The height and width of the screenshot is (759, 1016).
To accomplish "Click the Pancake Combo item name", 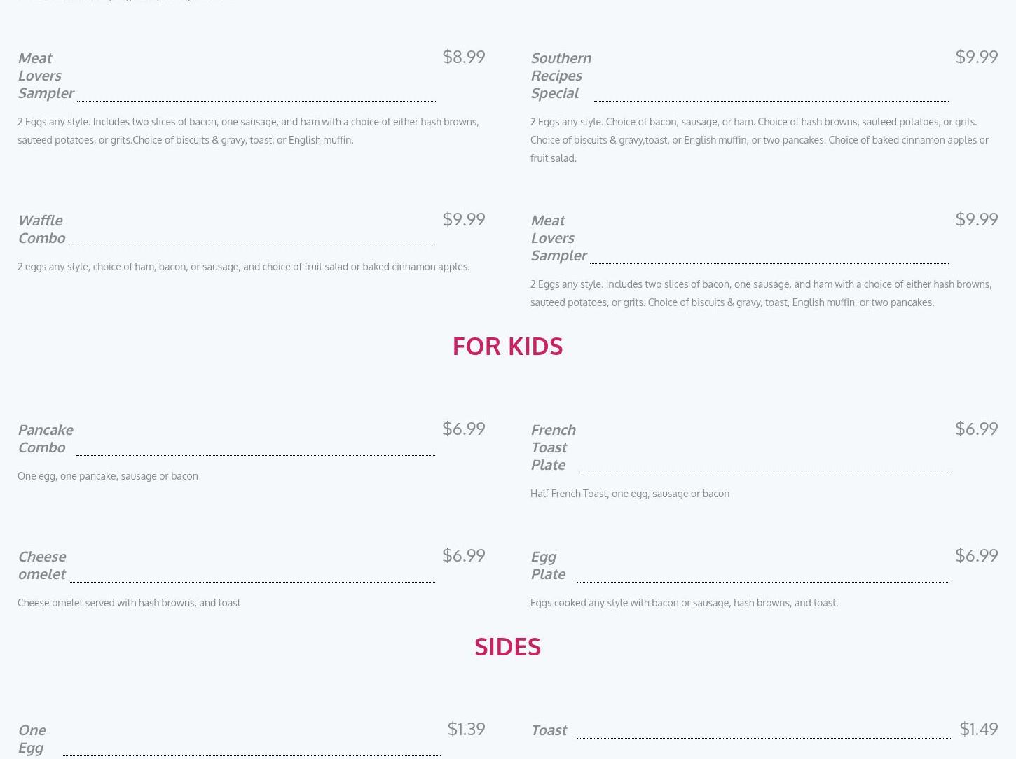I will (x=46, y=438).
